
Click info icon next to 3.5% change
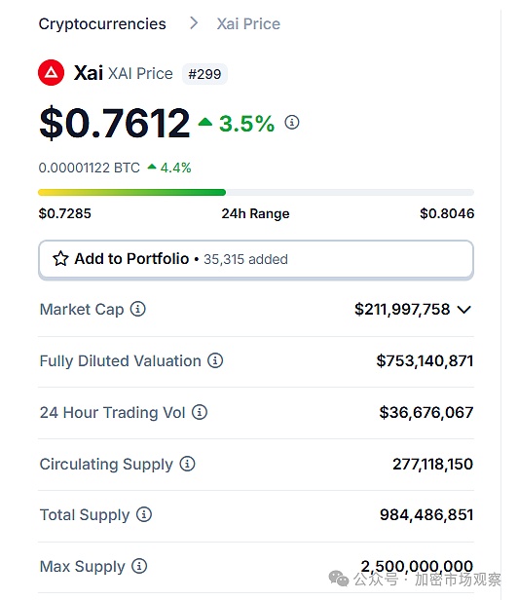[292, 123]
